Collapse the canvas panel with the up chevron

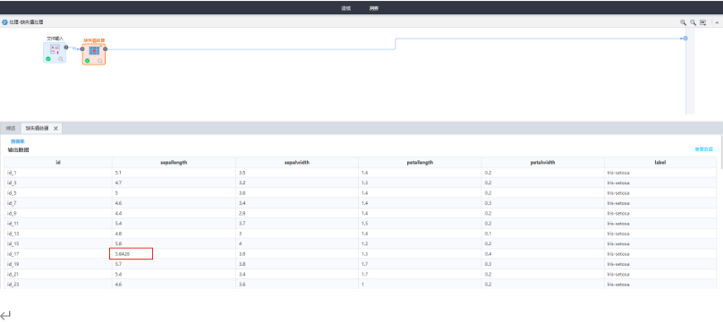pos(717,22)
